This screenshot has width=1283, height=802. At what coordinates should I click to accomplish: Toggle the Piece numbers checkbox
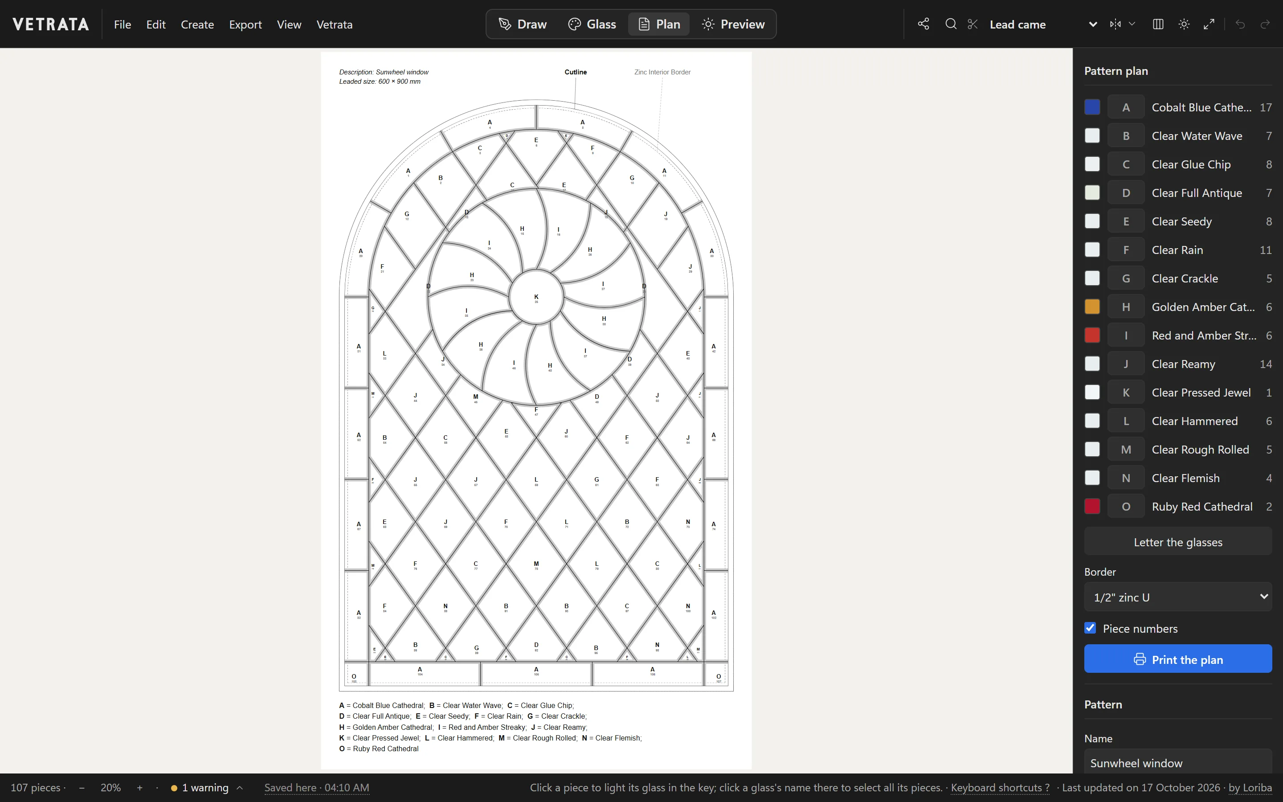pyautogui.click(x=1090, y=628)
